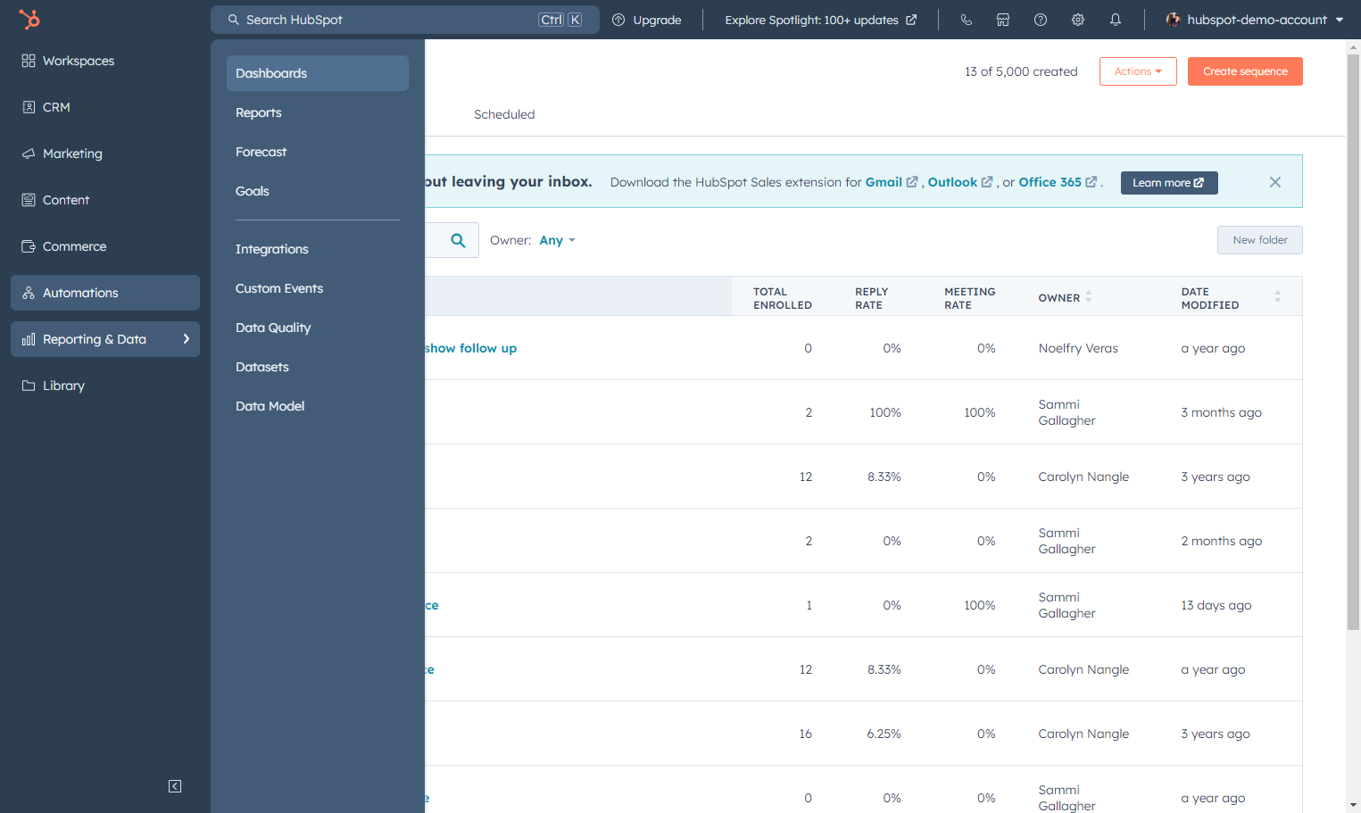1361x813 pixels.
Task: Open Marketing in the sidebar
Action: tap(105, 153)
